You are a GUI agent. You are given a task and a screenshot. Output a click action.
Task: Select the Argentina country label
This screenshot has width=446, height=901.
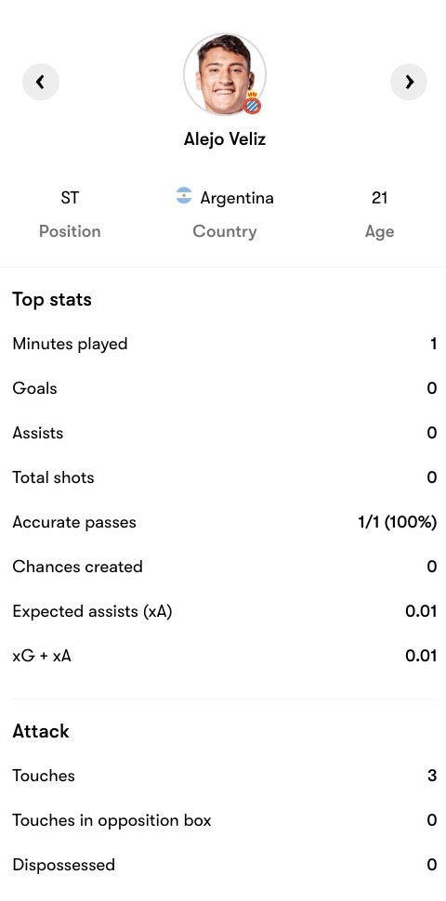pos(237,198)
